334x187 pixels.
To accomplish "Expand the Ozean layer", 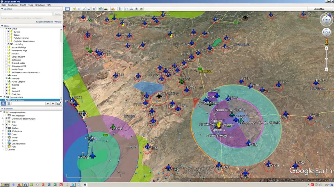I will point(3,134).
